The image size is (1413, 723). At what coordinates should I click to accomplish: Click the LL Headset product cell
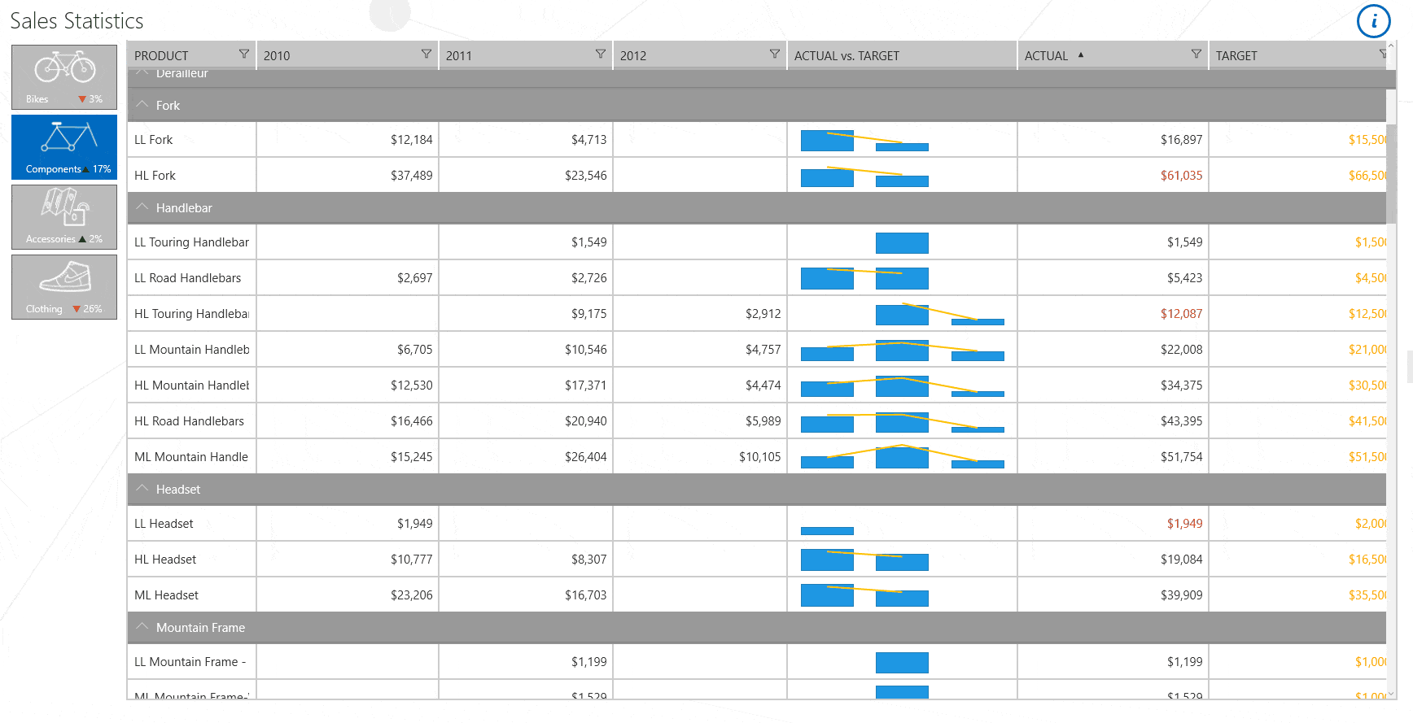tap(192, 524)
